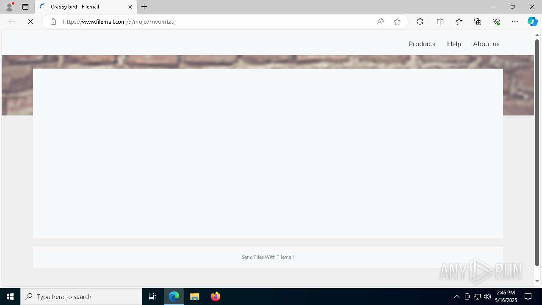Minimize the Edge browser window
This screenshot has height=305, width=542.
493,7
